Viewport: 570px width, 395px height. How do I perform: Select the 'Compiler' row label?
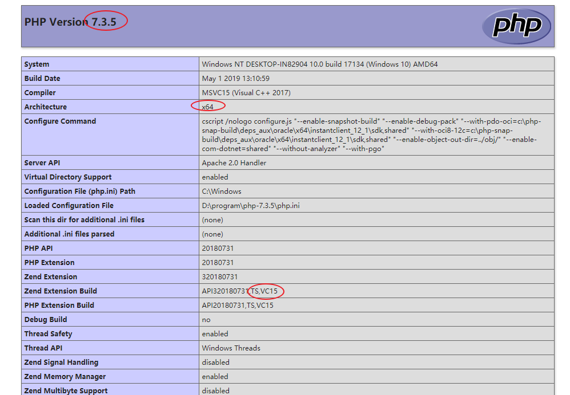tap(40, 92)
